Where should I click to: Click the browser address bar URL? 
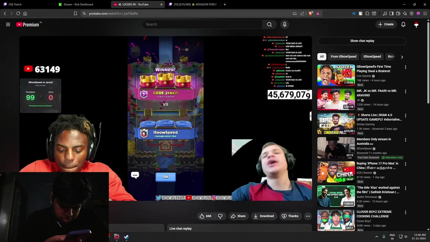114,13
